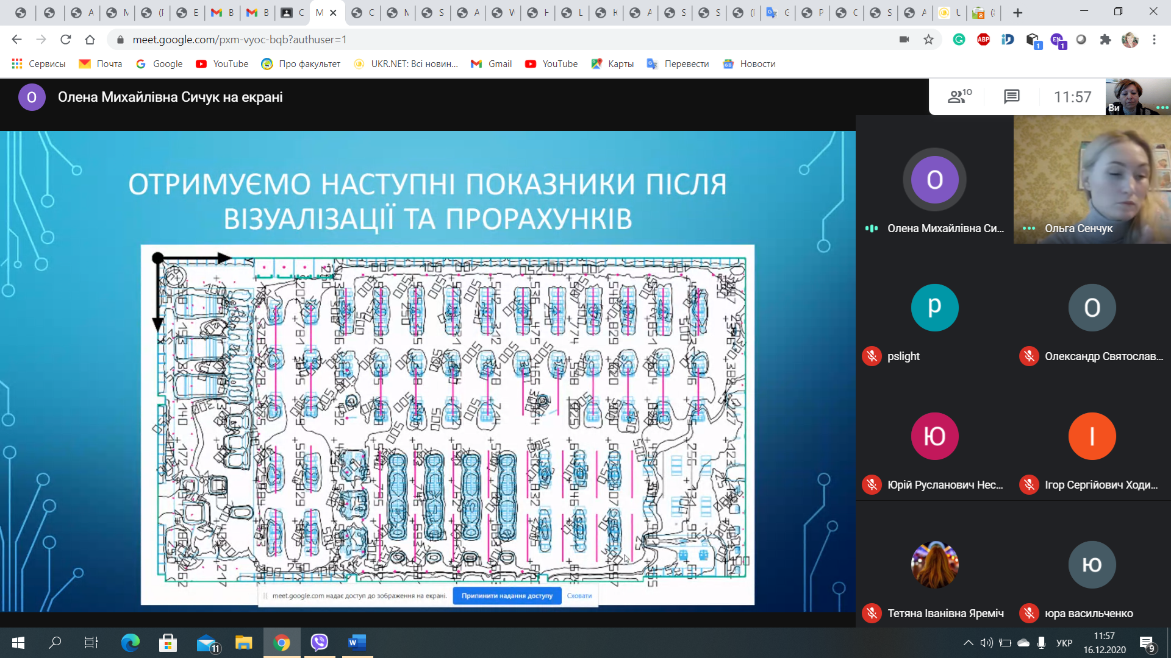
Task: Open the УКР keyboard language switcher
Action: 1064,643
